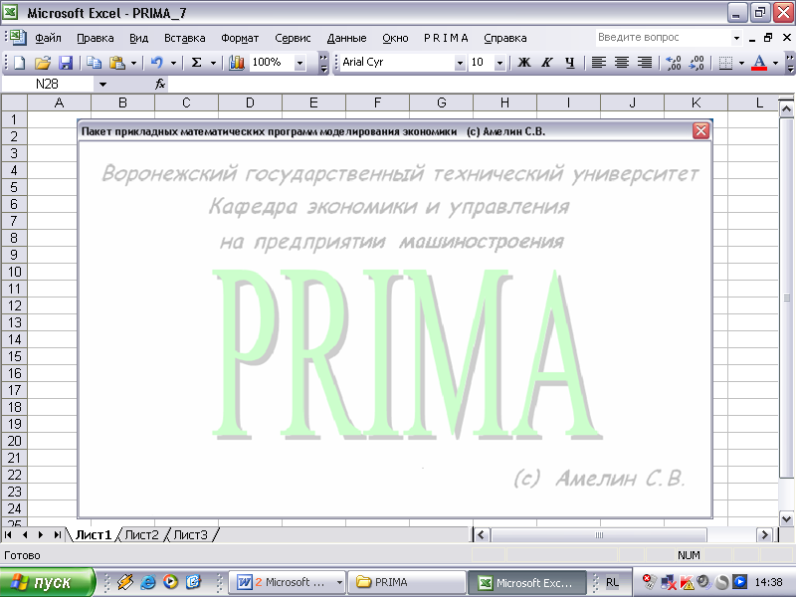Close the PRIMA splash dialog
This screenshot has height=597, width=796.
click(700, 131)
